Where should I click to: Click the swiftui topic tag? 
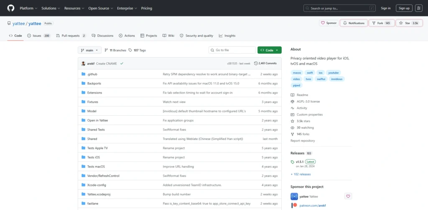321,79
